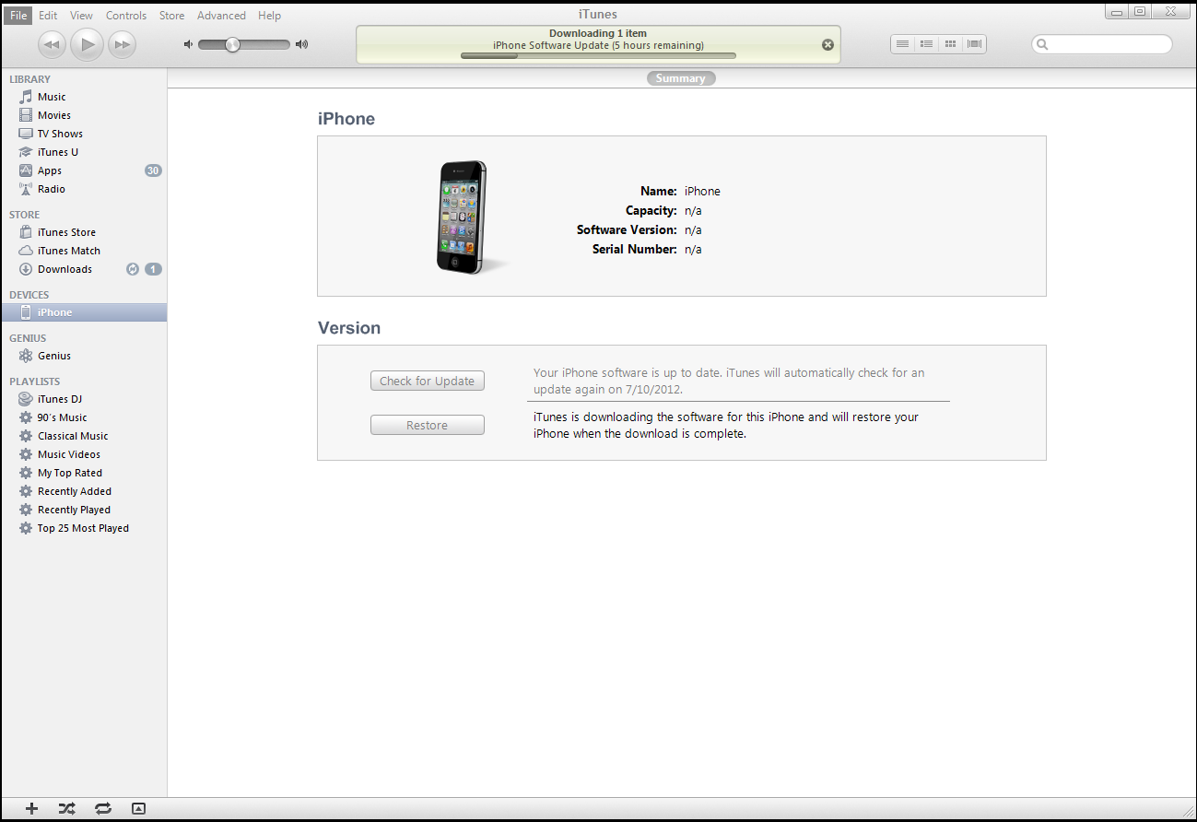
Task: Switch to Cover Flow view
Action: point(975,43)
